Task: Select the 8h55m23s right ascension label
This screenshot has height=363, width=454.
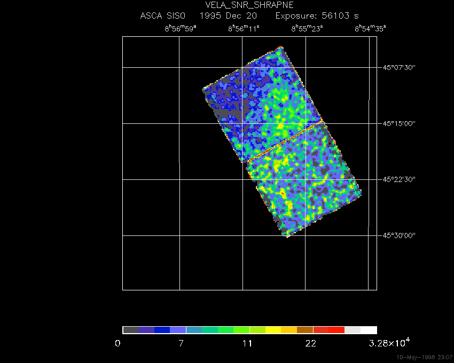Action: coord(307,29)
